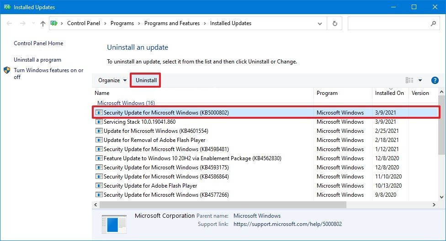
Task: Open the Uninstall a program link
Action: click(37, 60)
